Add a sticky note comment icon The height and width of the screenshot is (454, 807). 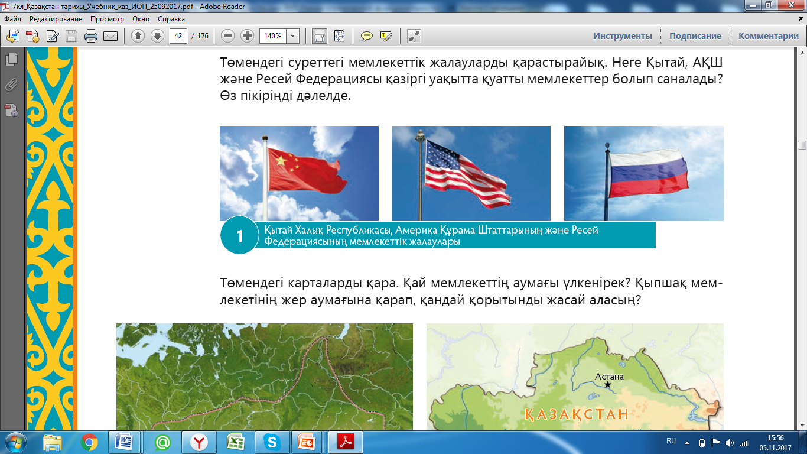[x=367, y=36]
